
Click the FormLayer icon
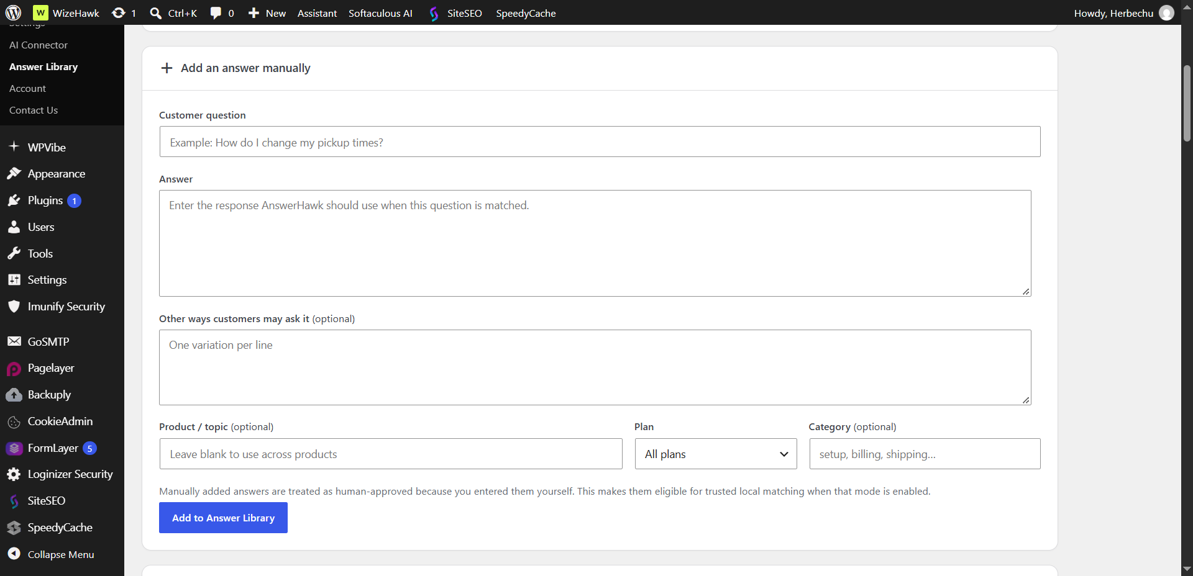[14, 448]
